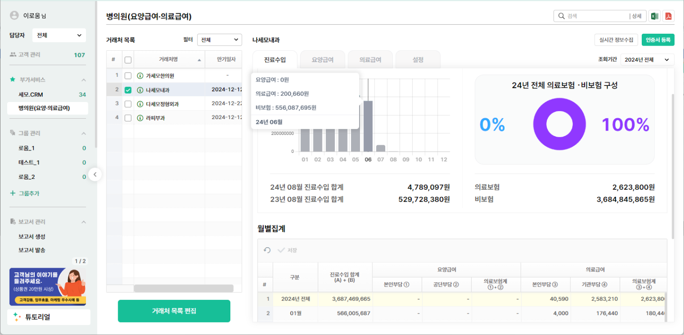This screenshot has height=335, width=684.
Task: Click info icon beside 가세모한의원
Action: pos(140,76)
